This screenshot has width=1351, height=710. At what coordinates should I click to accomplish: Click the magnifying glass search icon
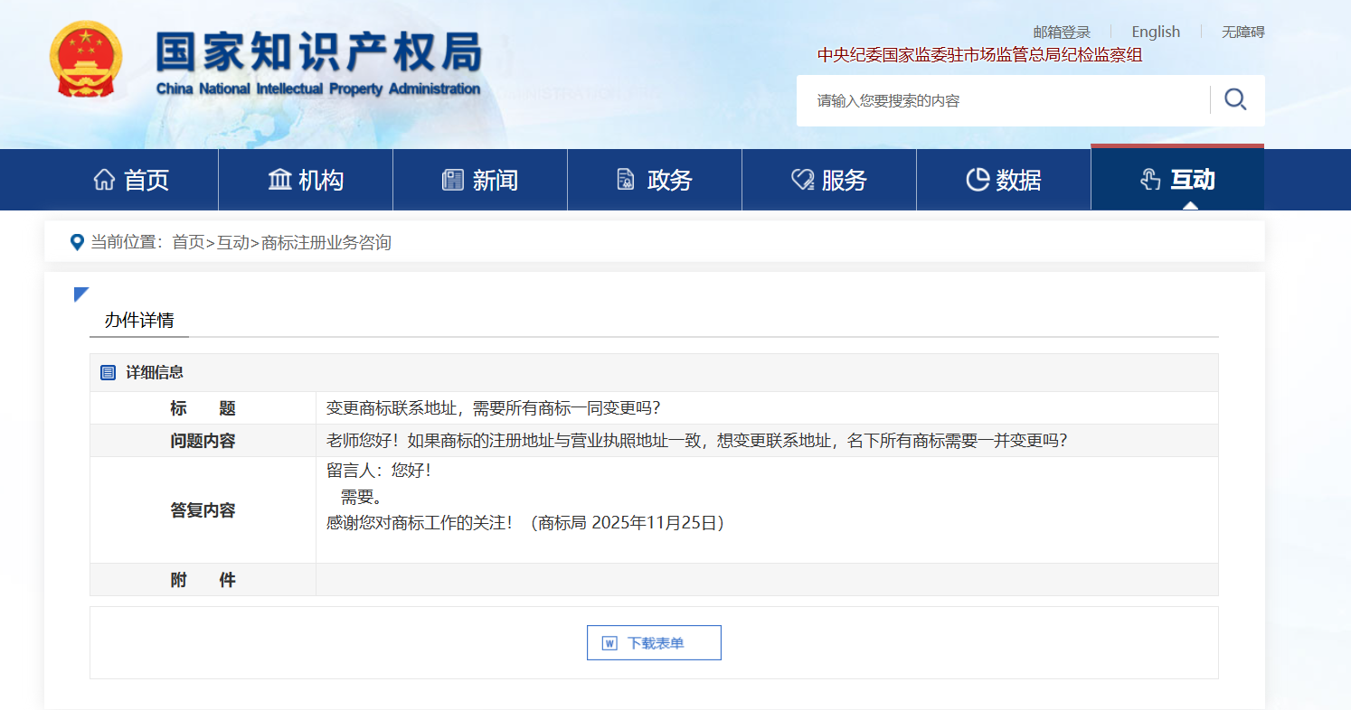[x=1235, y=99]
